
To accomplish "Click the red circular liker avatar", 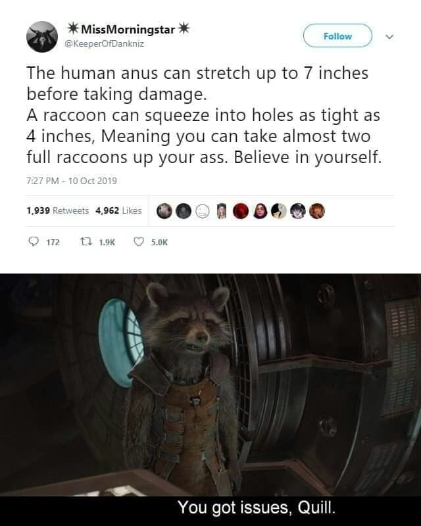I will [x=241, y=211].
